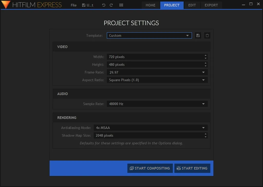
Task: Click the save project icon in title bar
Action: point(83,5)
